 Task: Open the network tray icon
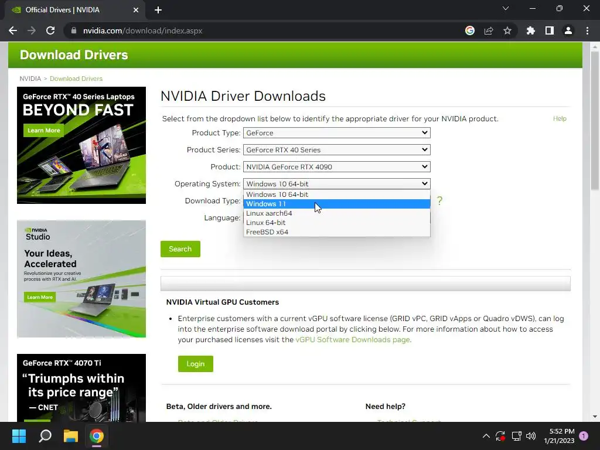click(x=516, y=436)
